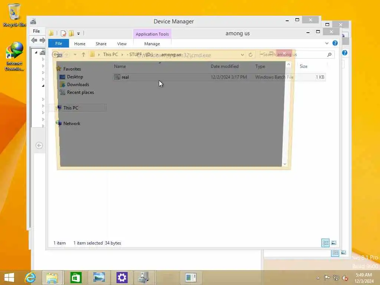Click the Device Manager title bar icon
This screenshot has width=380, height=285.
pyautogui.click(x=33, y=21)
